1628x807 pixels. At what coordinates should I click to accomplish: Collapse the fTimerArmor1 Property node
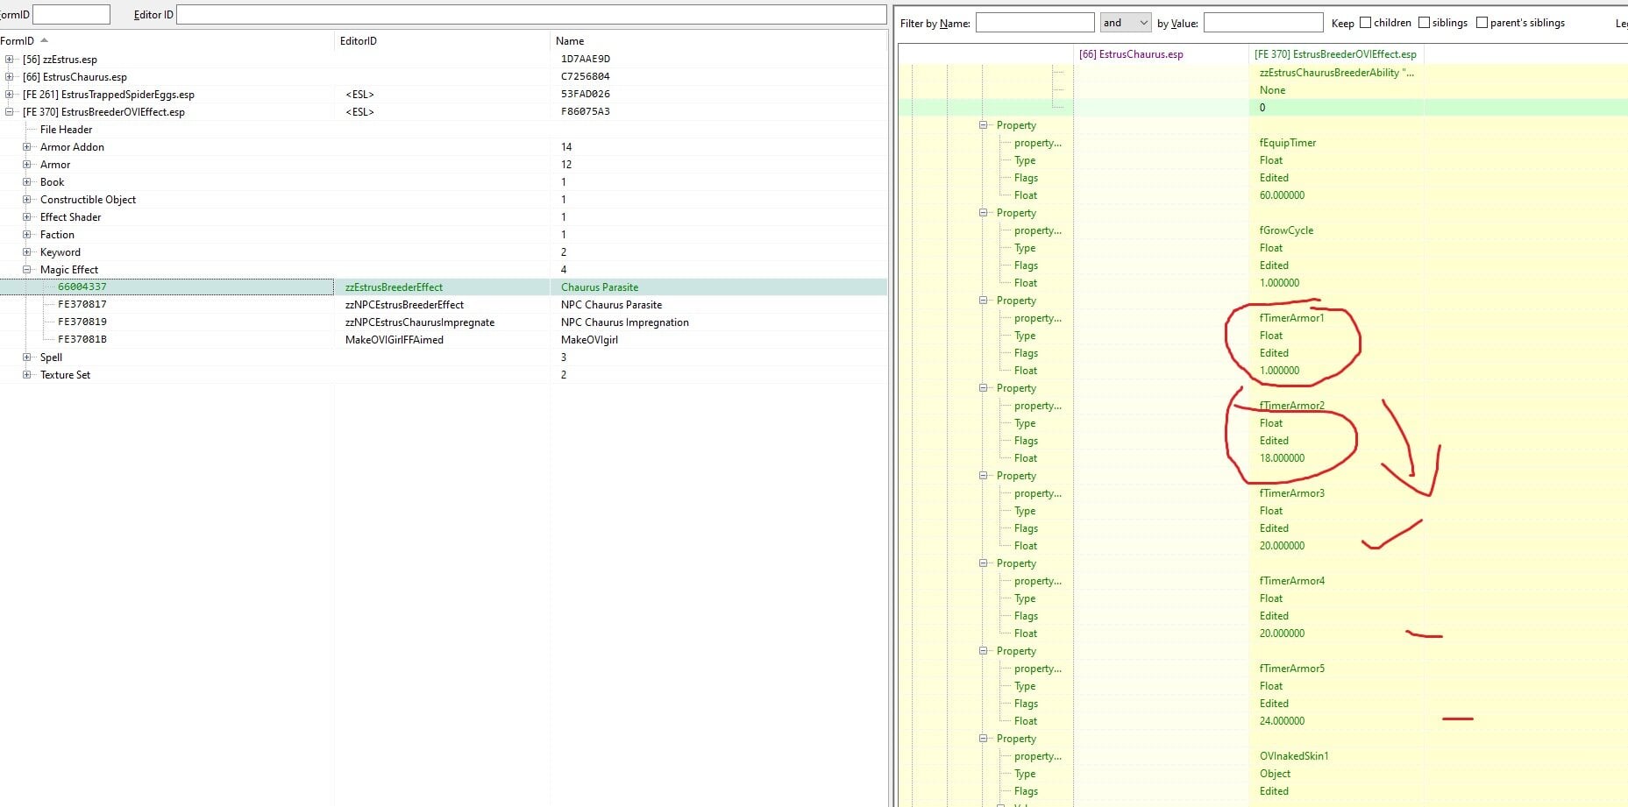pyautogui.click(x=984, y=301)
